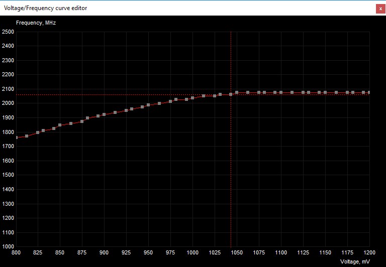Viewport: 386px width, 267px height.
Task: Select the curve point at 825 mV
Action: (38, 132)
